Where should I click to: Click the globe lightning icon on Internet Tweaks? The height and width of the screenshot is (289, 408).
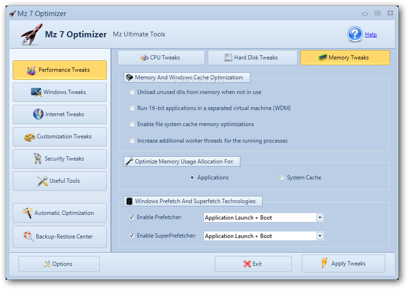pos(38,114)
